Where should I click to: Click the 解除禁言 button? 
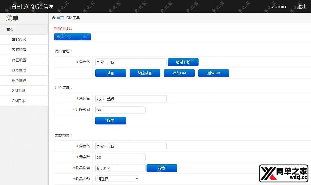145,73
